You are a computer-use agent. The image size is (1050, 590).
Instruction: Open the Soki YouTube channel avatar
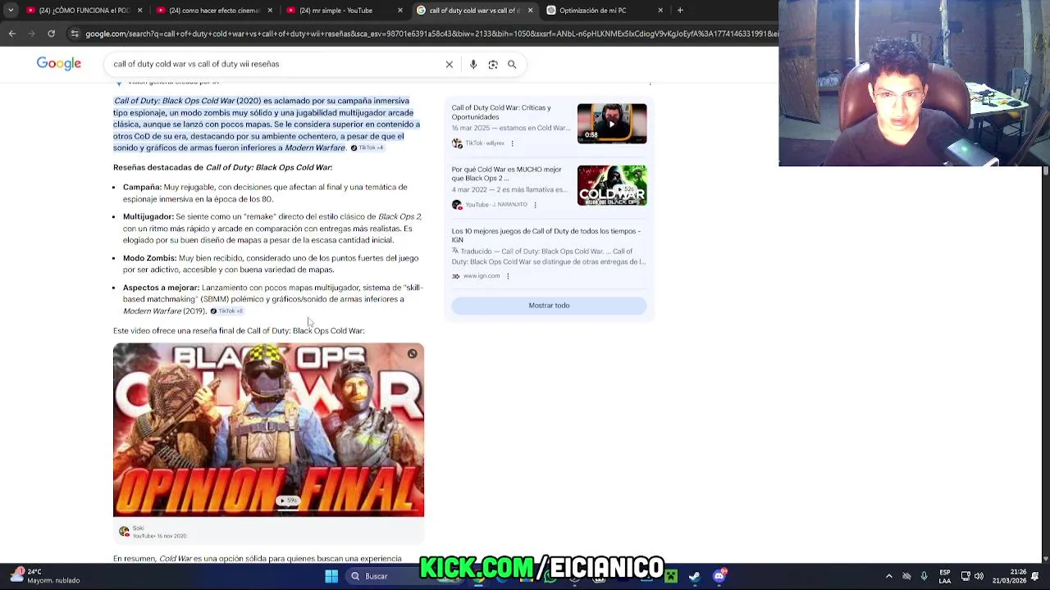(124, 532)
